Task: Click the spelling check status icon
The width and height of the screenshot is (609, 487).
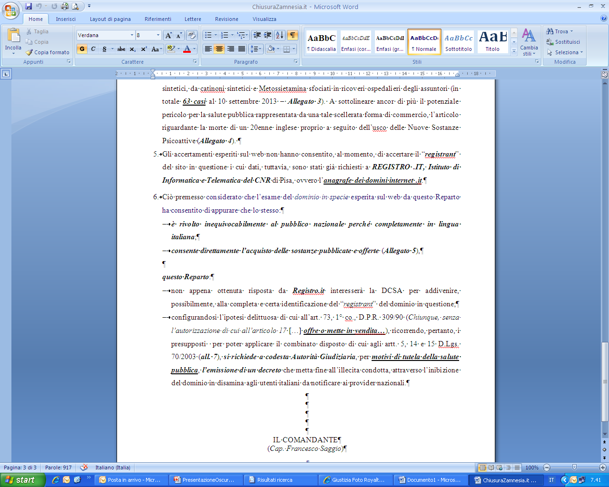Action: tap(84, 468)
